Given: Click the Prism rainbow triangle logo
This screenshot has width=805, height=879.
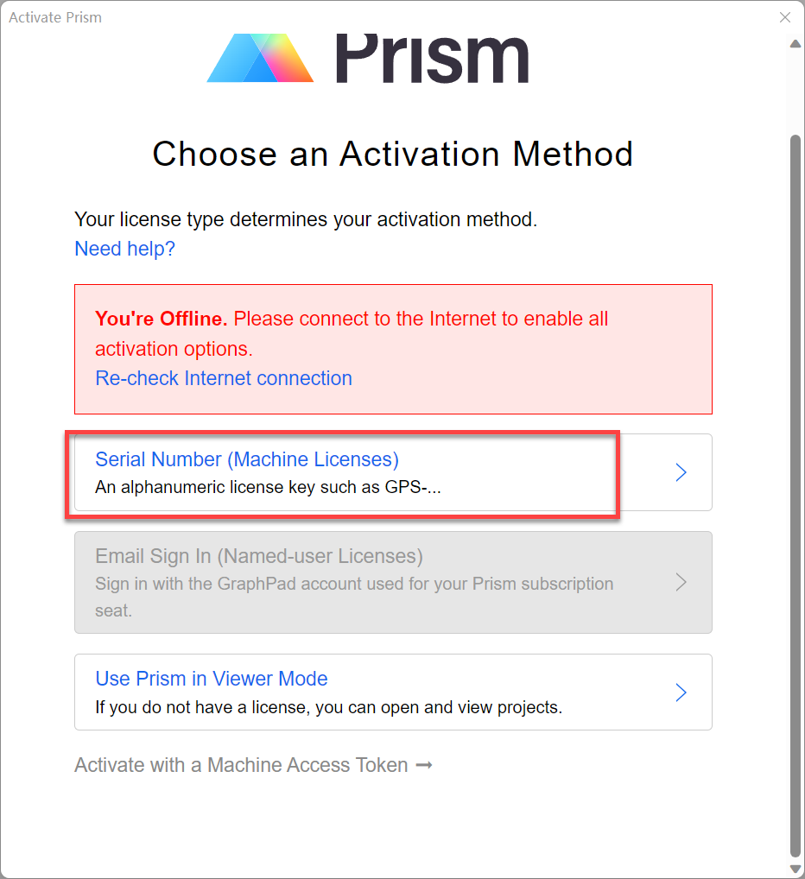Looking at the screenshot, I should pyautogui.click(x=261, y=59).
